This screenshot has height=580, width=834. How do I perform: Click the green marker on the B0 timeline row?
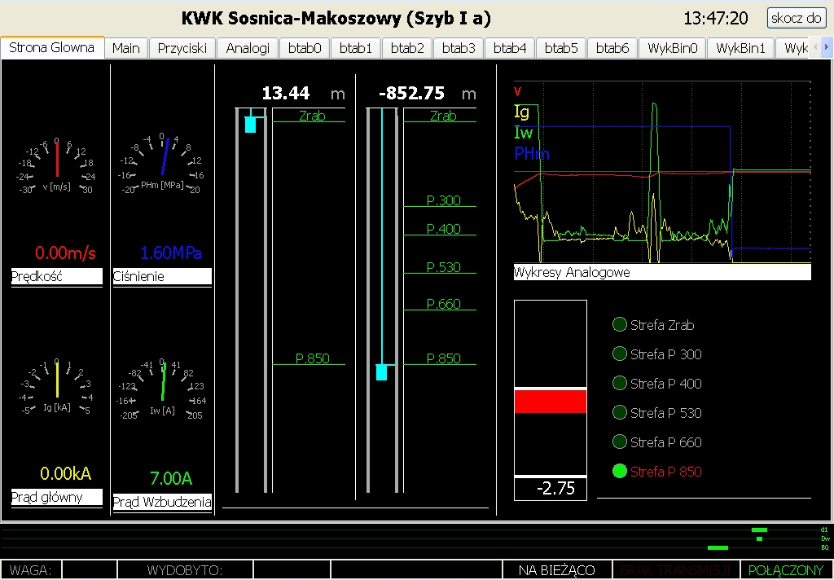point(718,547)
